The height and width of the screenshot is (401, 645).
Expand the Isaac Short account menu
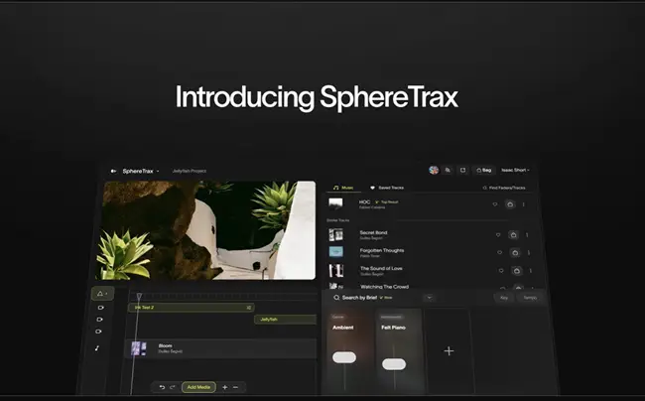[x=515, y=170]
